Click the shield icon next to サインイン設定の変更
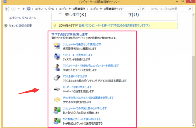The height and width of the screenshot is (128, 196). click(x=6, y=26)
